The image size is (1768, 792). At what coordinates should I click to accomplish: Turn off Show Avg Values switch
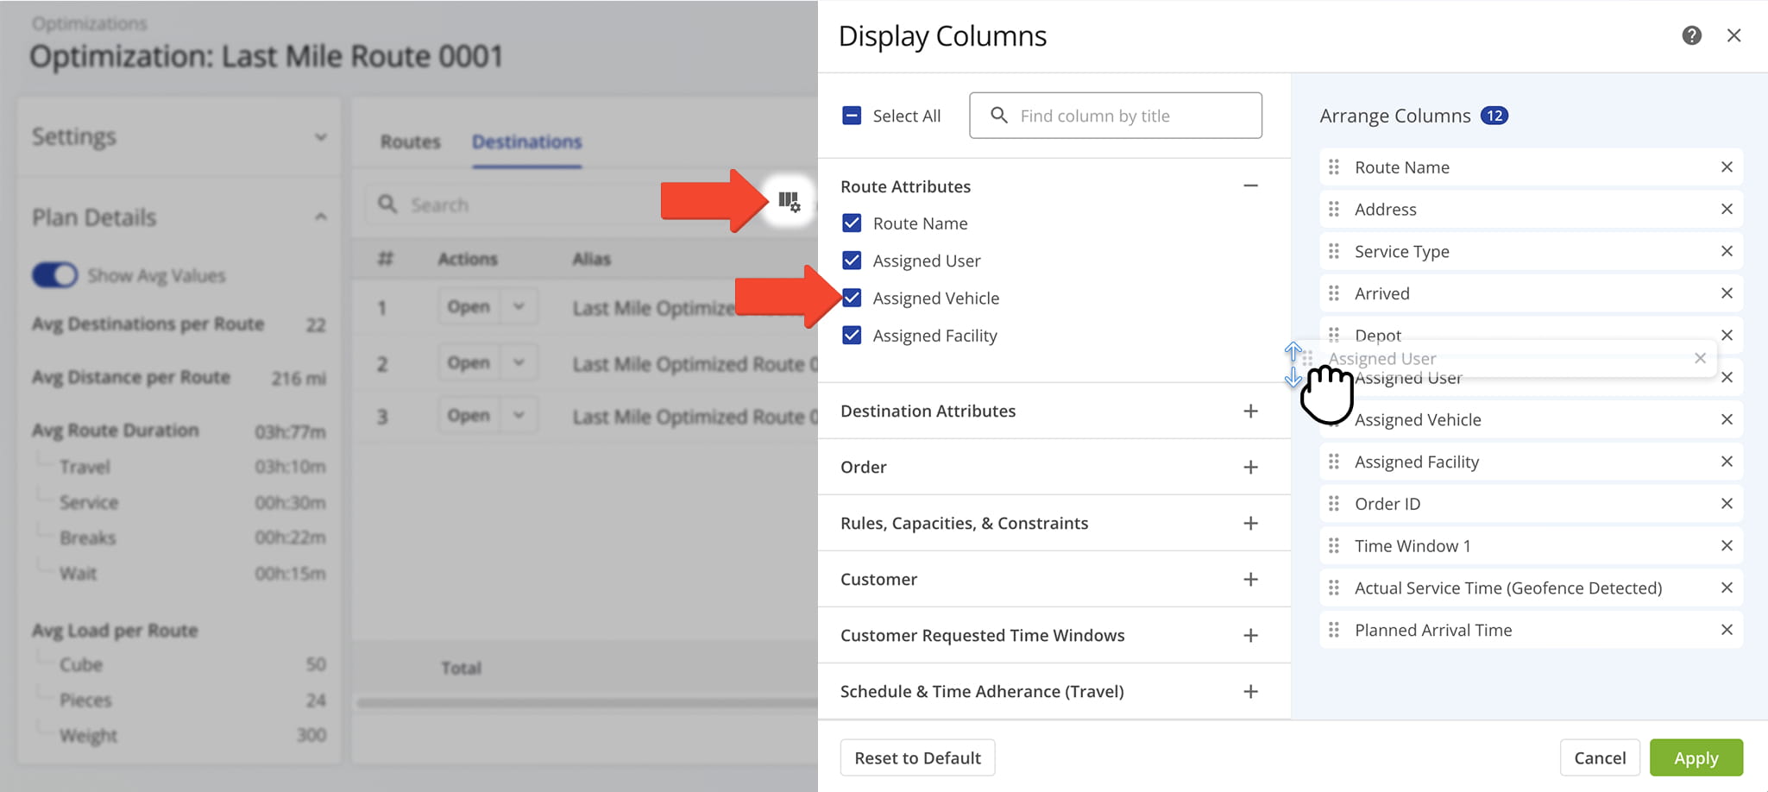(x=55, y=275)
